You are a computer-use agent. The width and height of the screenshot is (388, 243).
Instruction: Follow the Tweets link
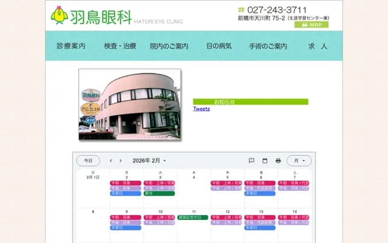pos(201,109)
